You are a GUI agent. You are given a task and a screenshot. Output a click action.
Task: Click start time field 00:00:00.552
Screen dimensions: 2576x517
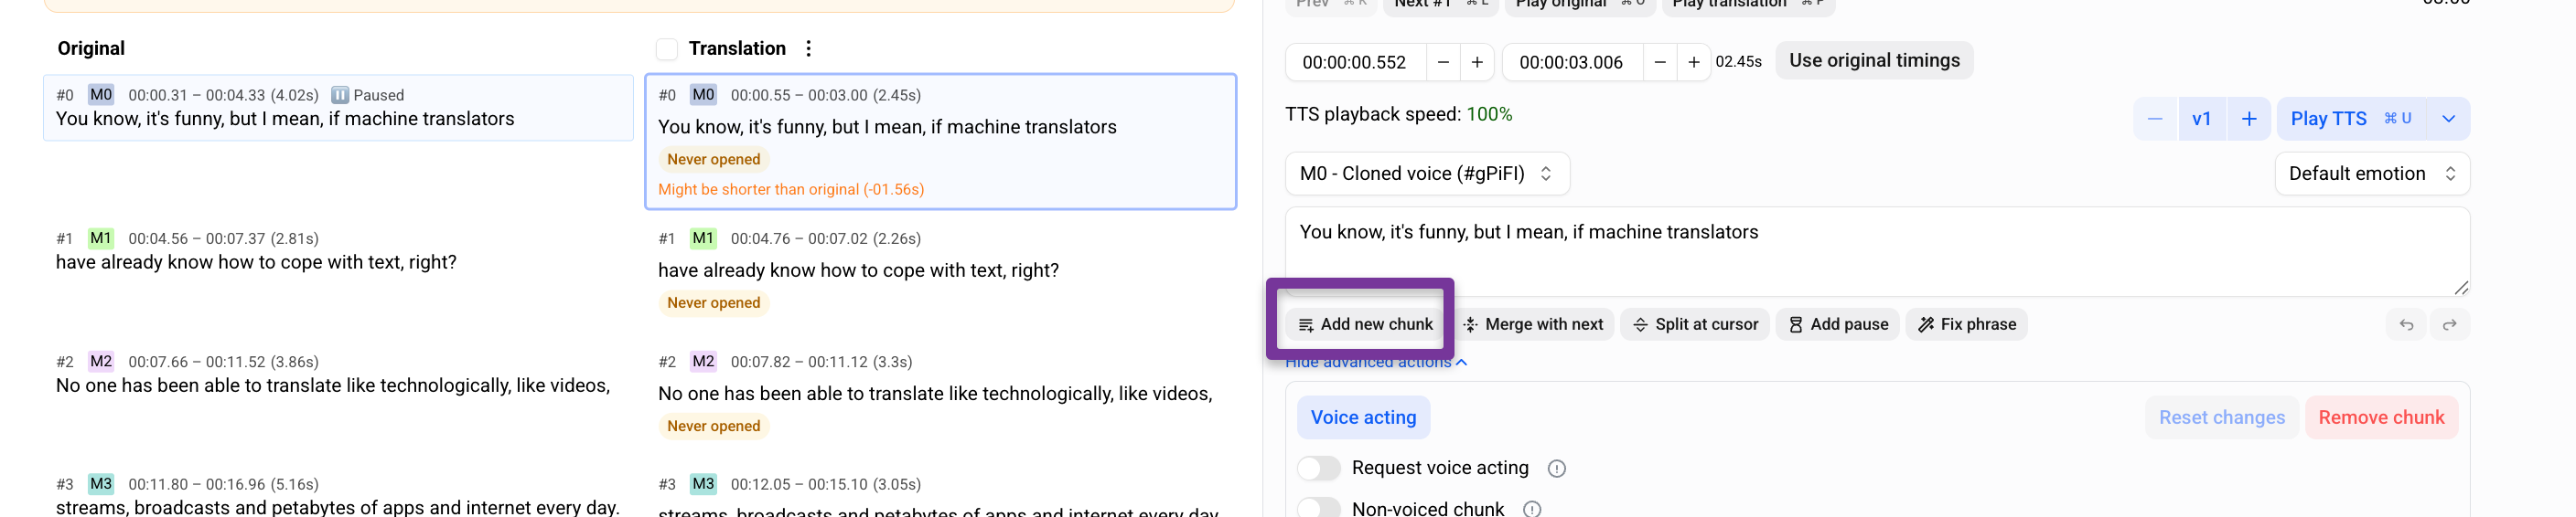[x=1355, y=62]
